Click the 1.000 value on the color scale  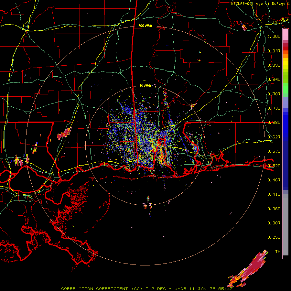(x=274, y=36)
